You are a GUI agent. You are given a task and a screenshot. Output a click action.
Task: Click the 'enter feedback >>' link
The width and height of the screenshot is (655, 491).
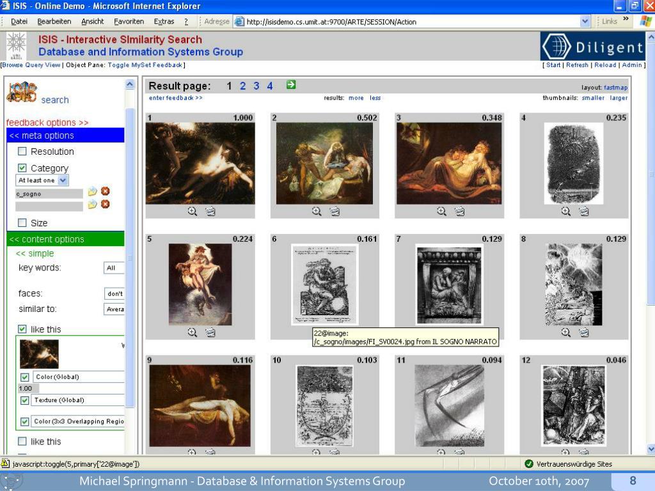[175, 98]
